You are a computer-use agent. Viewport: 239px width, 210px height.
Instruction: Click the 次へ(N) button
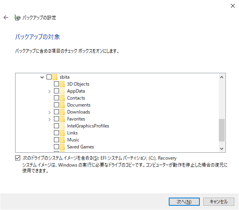184,201
